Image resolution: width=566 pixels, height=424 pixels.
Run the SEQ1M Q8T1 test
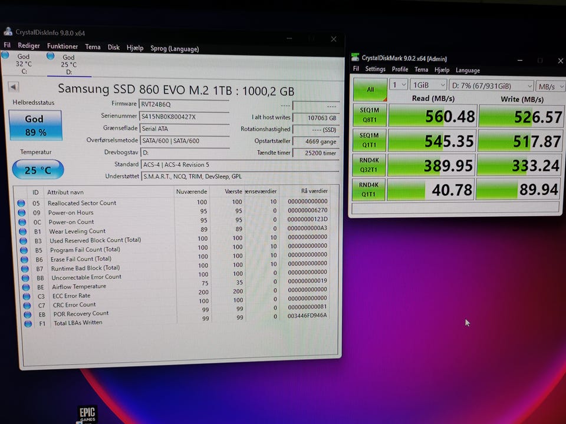tap(369, 115)
